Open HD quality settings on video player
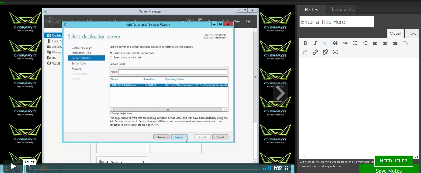 [278, 168]
